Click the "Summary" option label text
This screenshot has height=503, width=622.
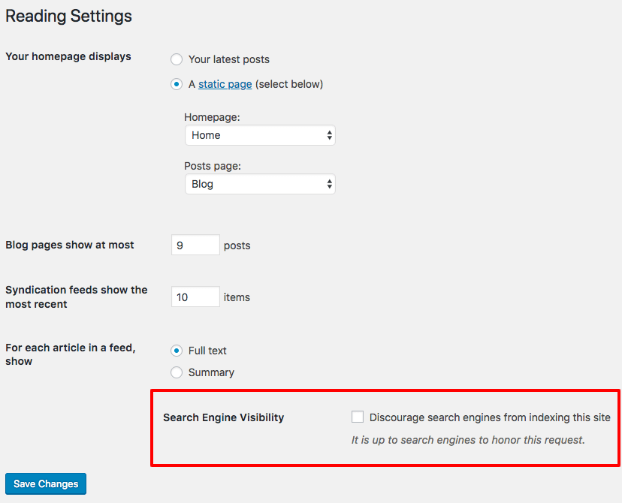[211, 372]
